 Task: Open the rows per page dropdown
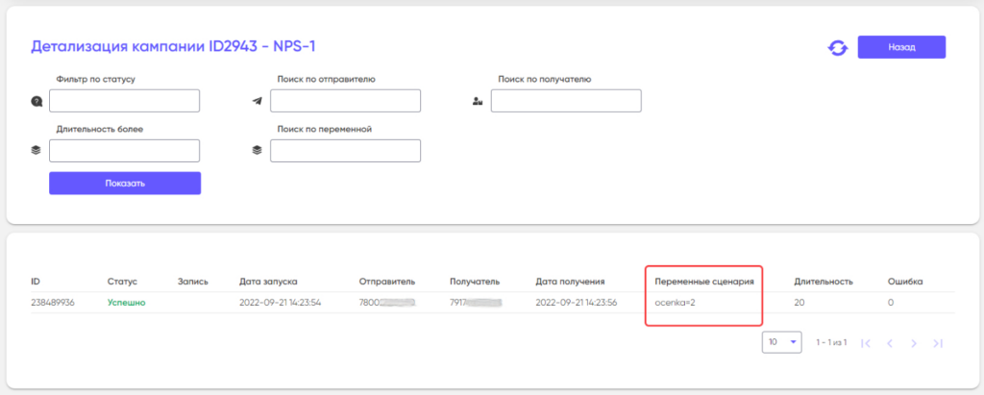click(x=782, y=342)
